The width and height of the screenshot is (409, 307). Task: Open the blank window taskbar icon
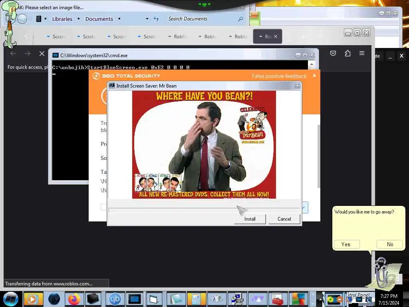pos(154,299)
